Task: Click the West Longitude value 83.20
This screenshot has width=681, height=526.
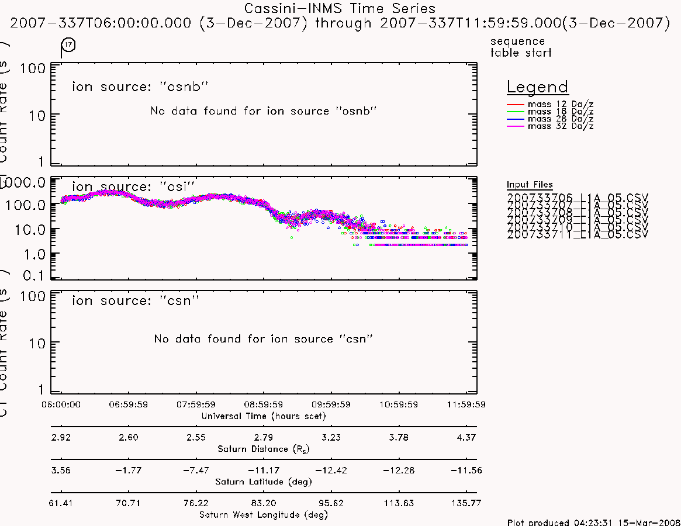Action: [263, 503]
